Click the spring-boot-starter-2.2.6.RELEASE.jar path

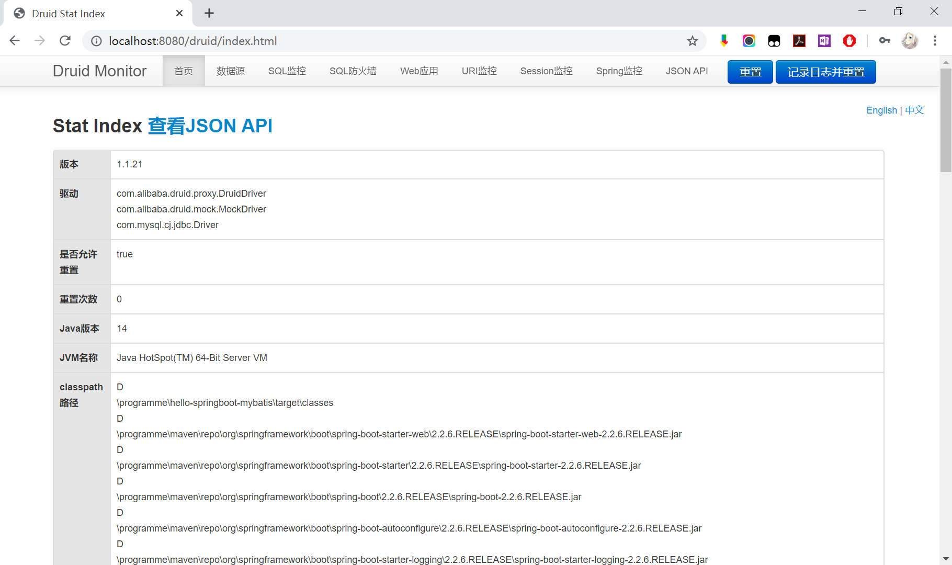click(x=379, y=466)
